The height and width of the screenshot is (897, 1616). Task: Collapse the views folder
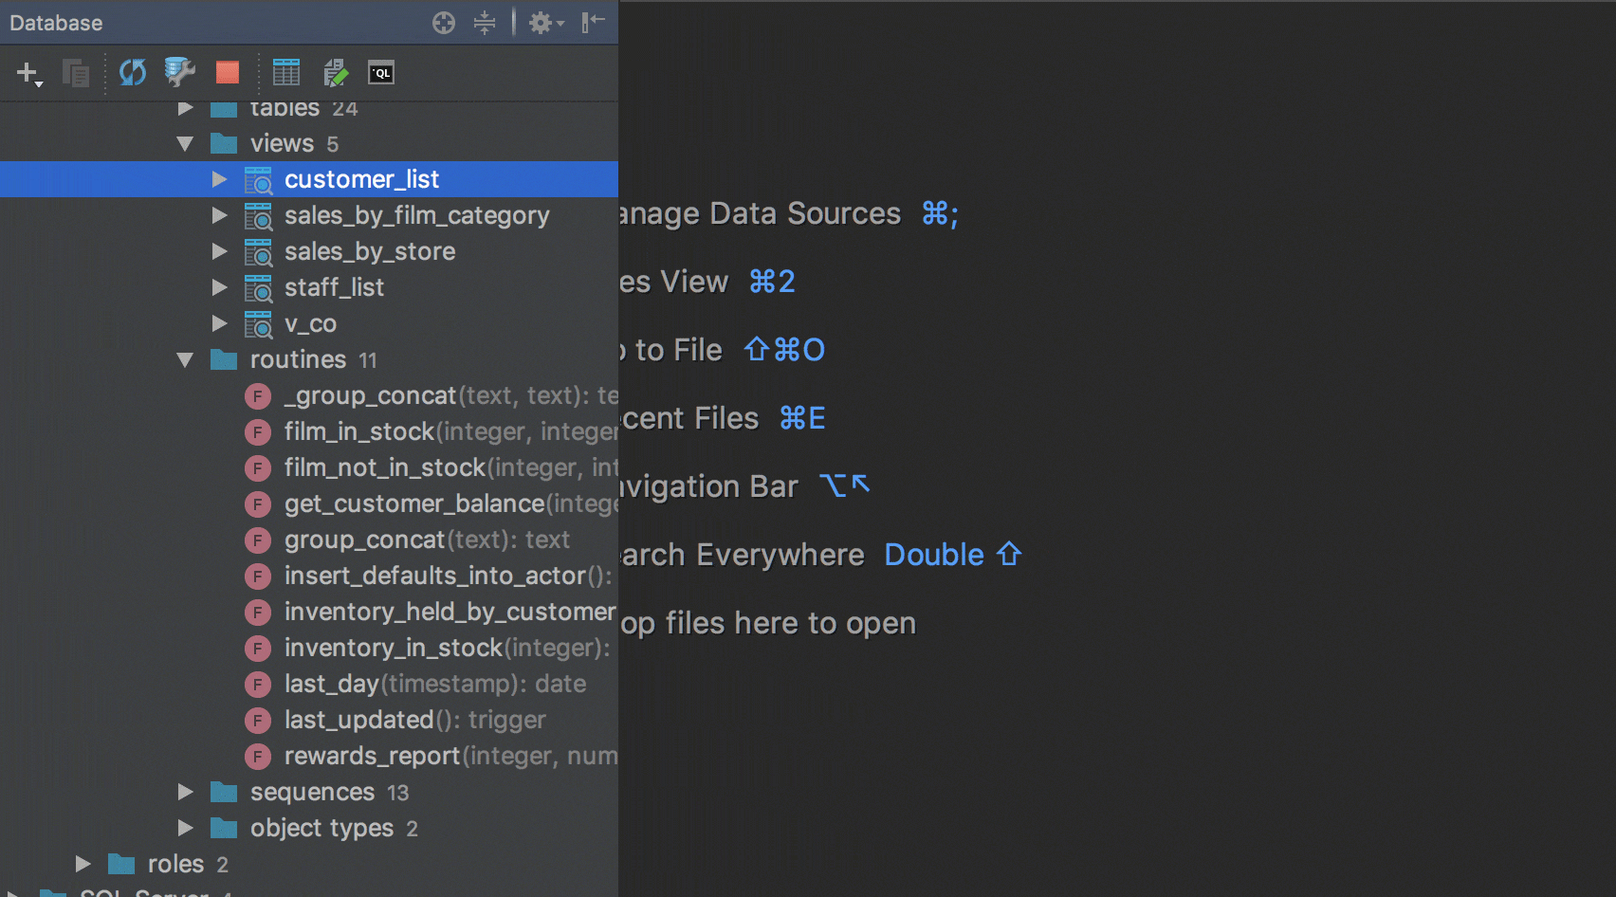pyautogui.click(x=186, y=143)
